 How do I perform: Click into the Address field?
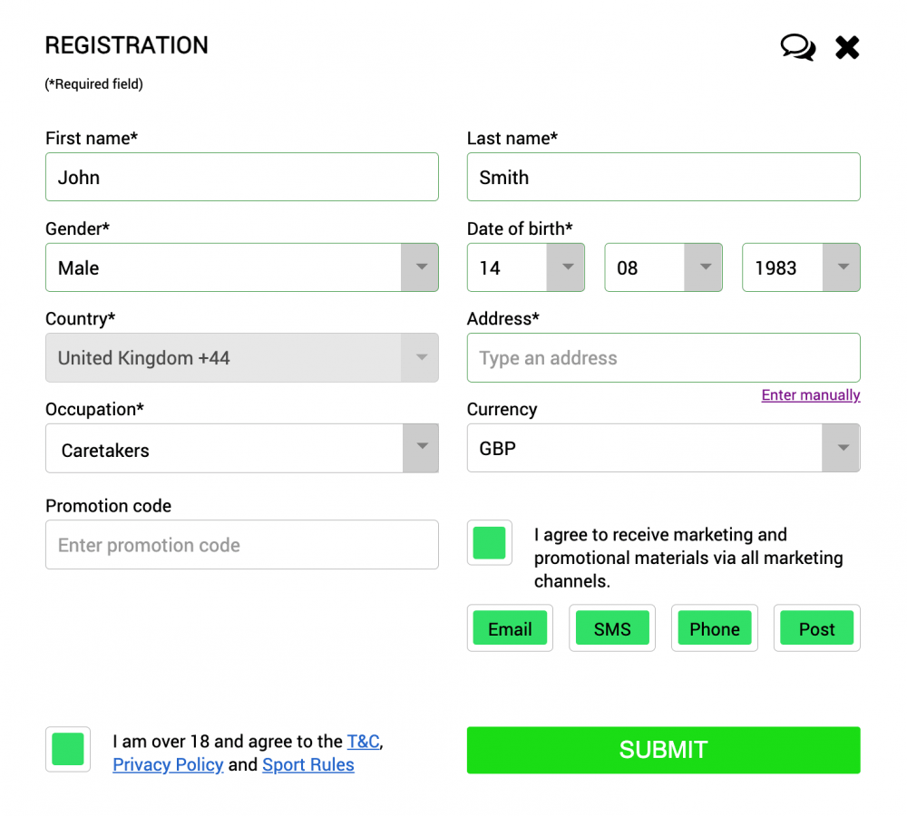tap(663, 358)
